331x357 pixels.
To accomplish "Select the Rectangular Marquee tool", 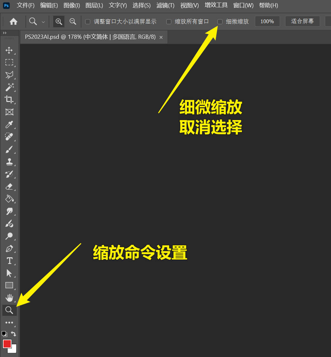I will [x=9, y=62].
